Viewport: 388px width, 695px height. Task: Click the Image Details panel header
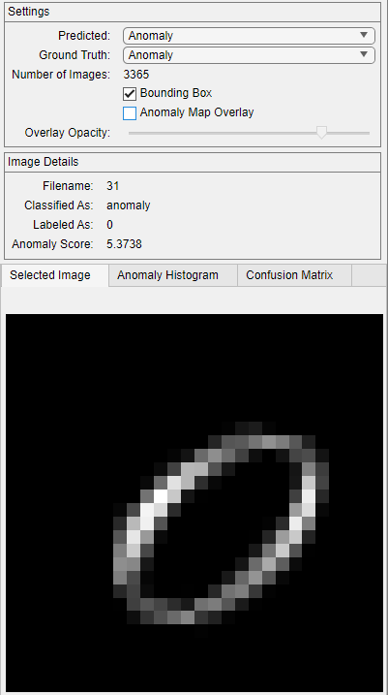click(193, 162)
